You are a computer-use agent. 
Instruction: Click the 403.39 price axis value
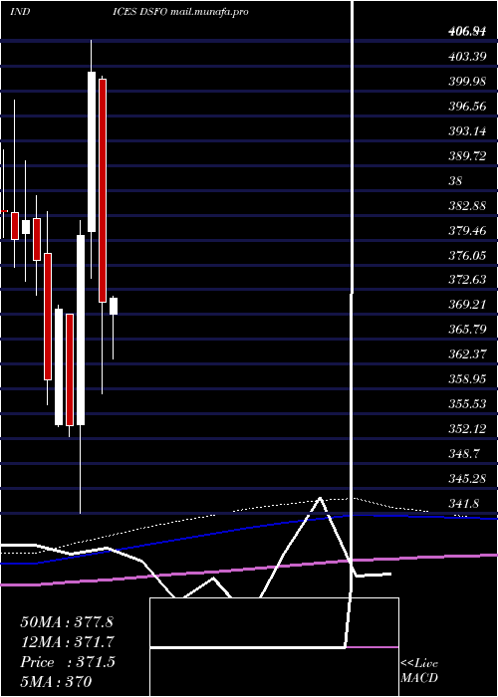coord(468,57)
